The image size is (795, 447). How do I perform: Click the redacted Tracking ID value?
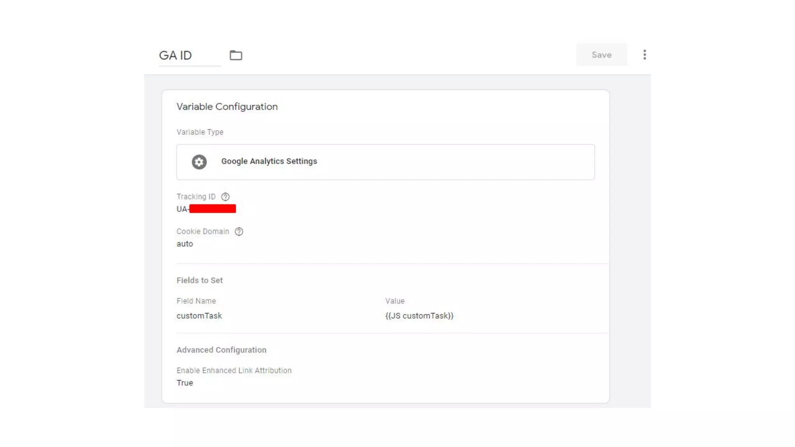(212, 209)
